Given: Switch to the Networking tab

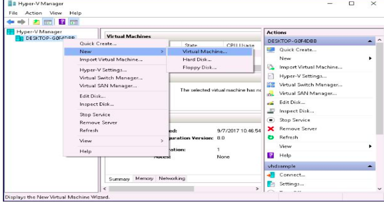Looking at the screenshot, I should (172, 178).
